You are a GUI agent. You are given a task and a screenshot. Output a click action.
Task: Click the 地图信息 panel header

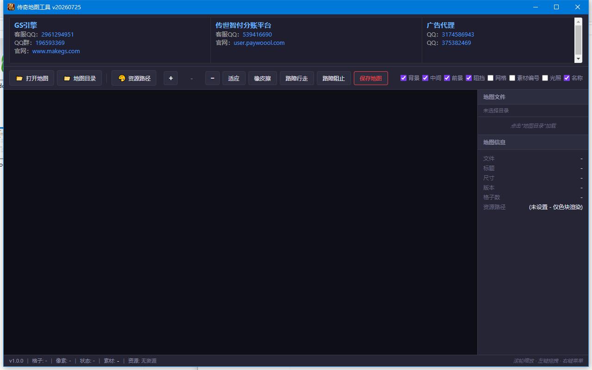[x=533, y=142]
